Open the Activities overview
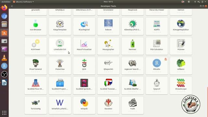This screenshot has height=117, width=208. (x=6, y=2)
